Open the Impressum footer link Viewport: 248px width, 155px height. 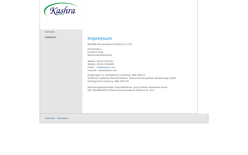pyautogui.click(x=63, y=118)
